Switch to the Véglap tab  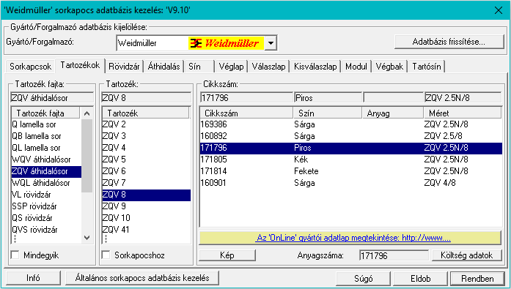point(231,67)
